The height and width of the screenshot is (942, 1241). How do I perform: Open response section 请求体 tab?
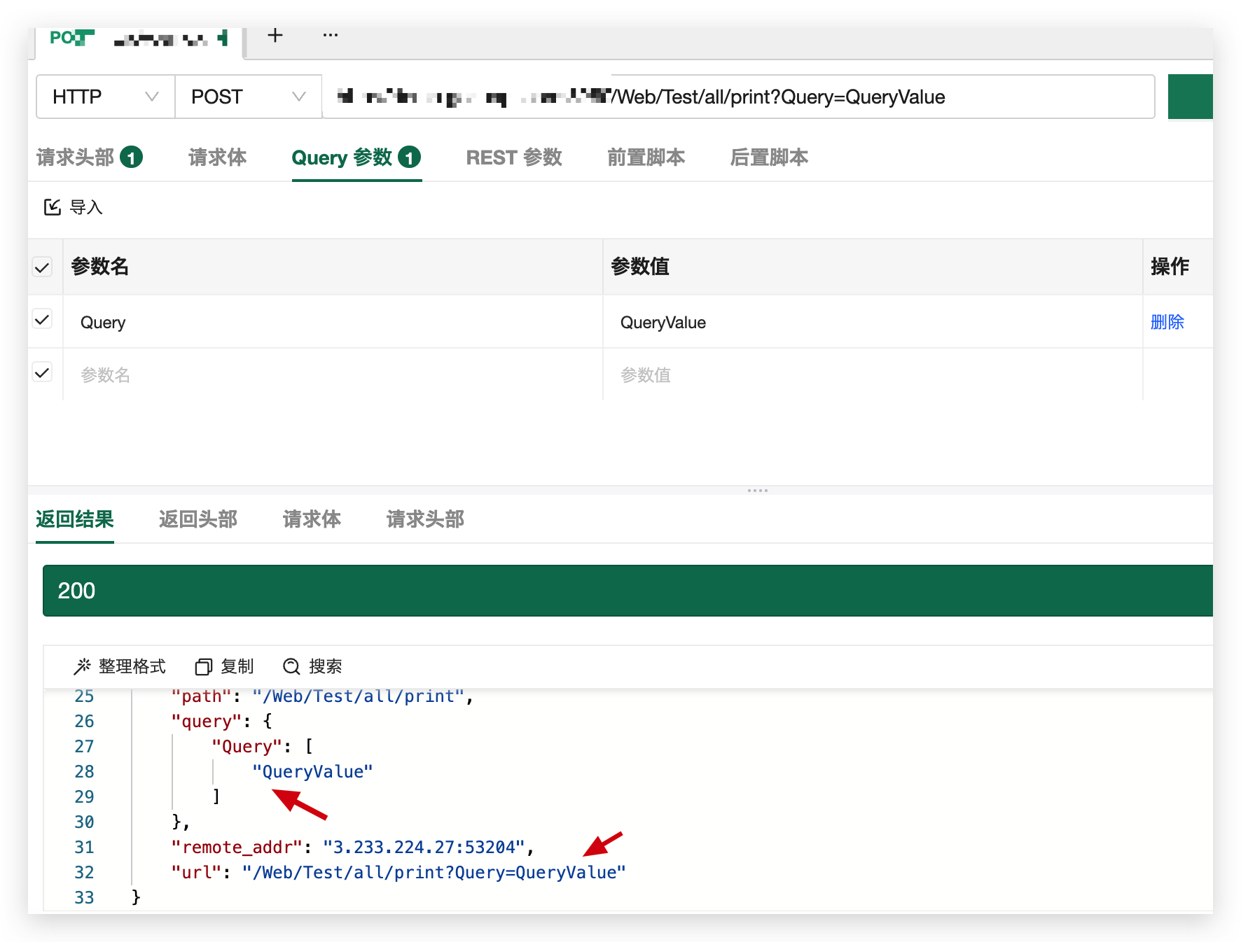312,519
